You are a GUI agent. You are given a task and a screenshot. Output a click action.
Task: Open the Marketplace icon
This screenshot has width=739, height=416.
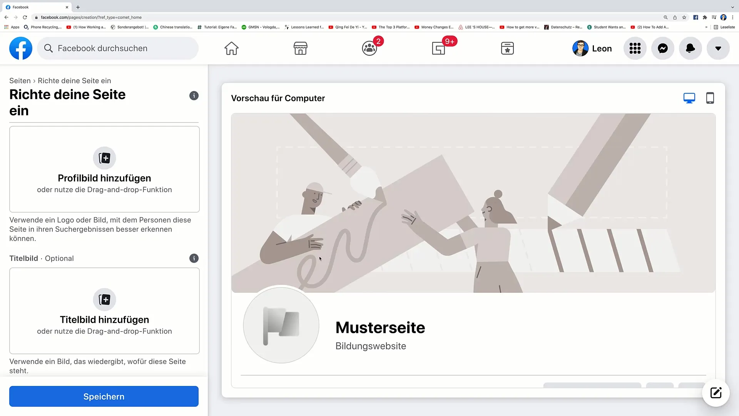tap(301, 48)
